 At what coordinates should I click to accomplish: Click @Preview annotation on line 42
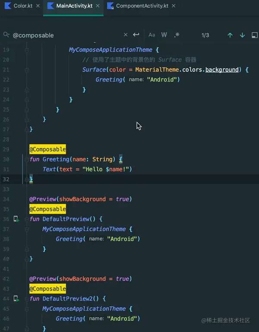pos(43,278)
